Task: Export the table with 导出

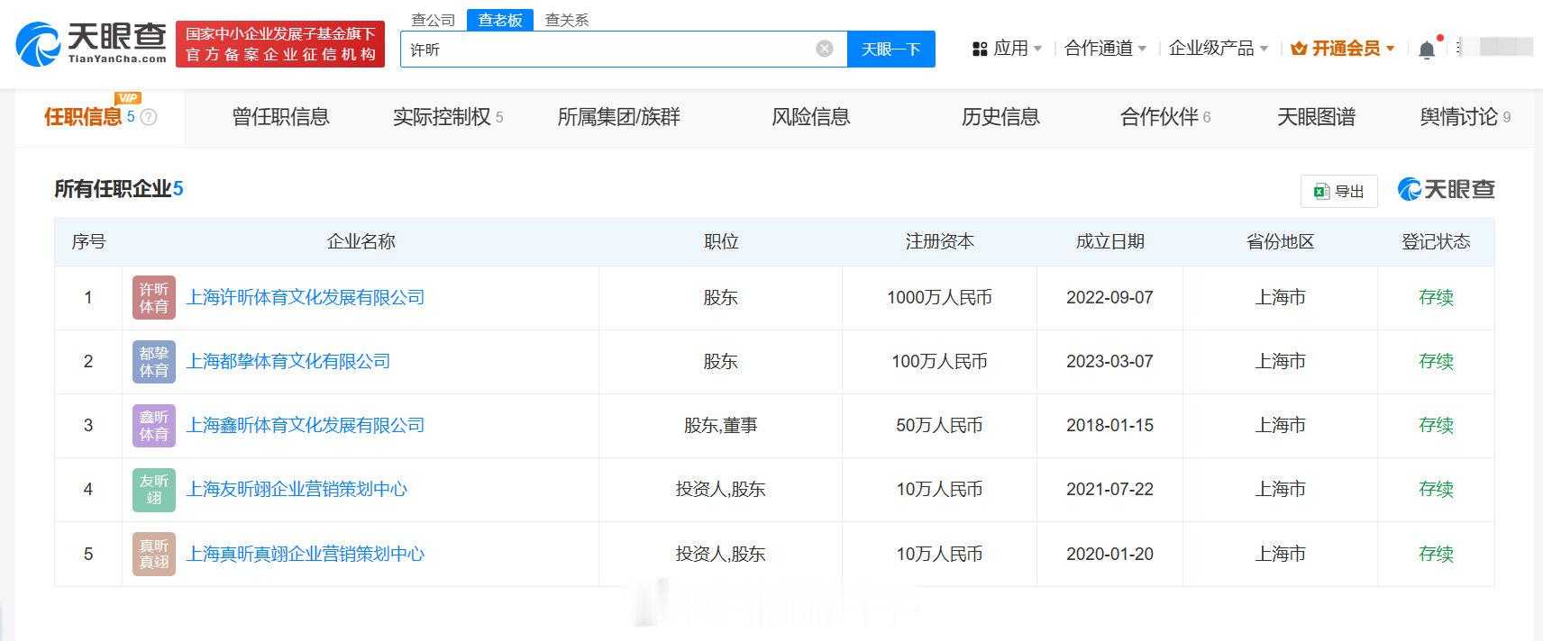Action: 1338,191
